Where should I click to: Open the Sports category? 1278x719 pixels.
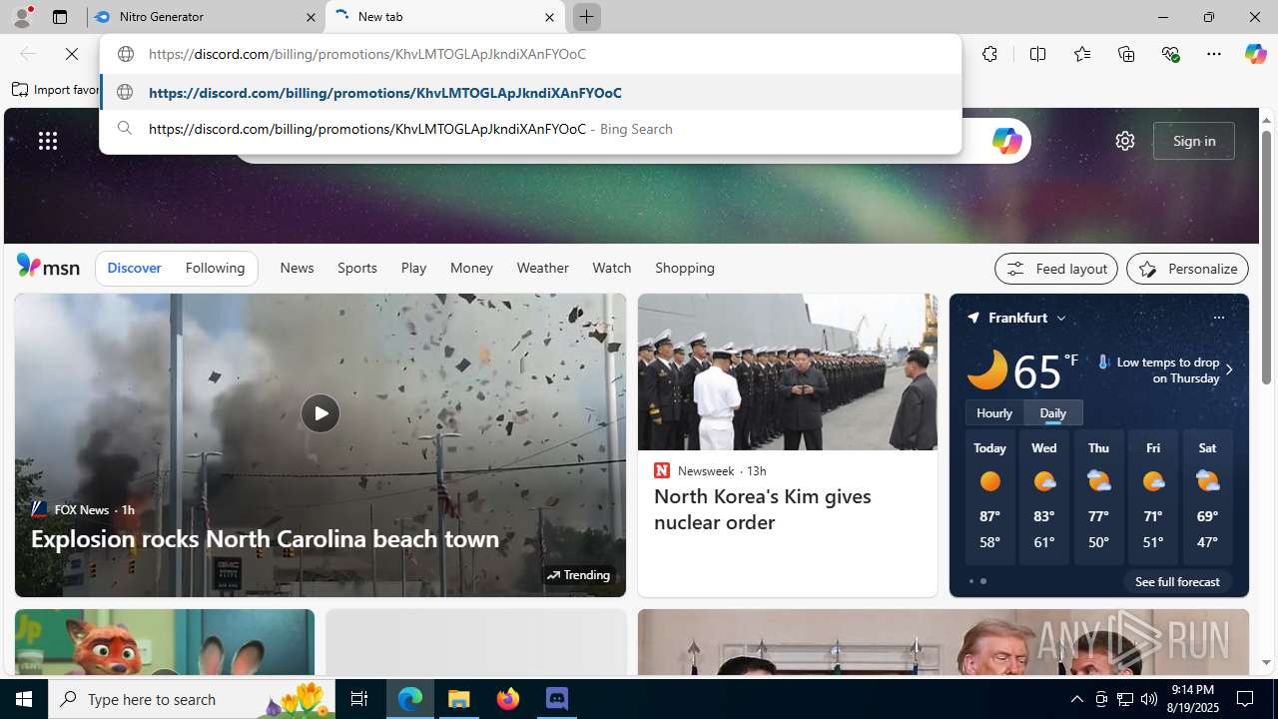click(356, 268)
